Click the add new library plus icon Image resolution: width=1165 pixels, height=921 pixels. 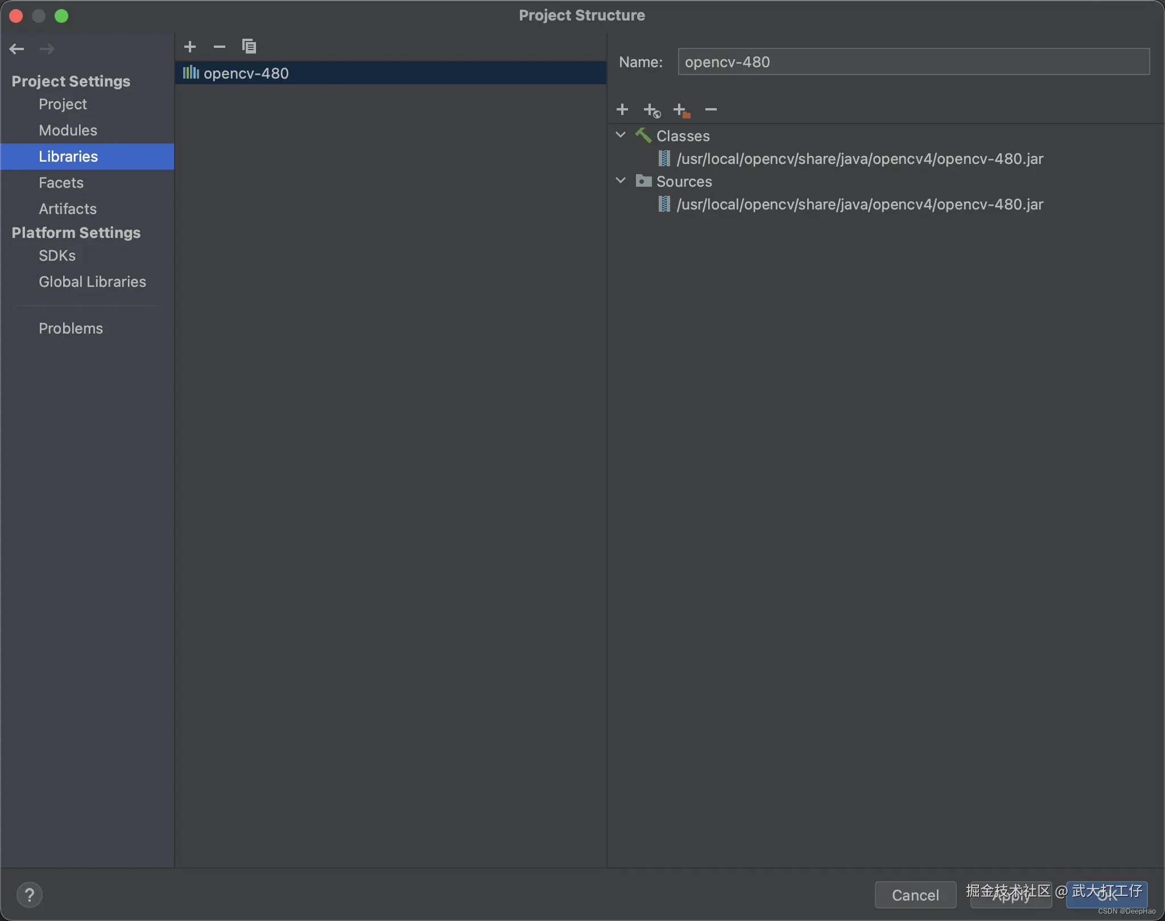(x=190, y=47)
